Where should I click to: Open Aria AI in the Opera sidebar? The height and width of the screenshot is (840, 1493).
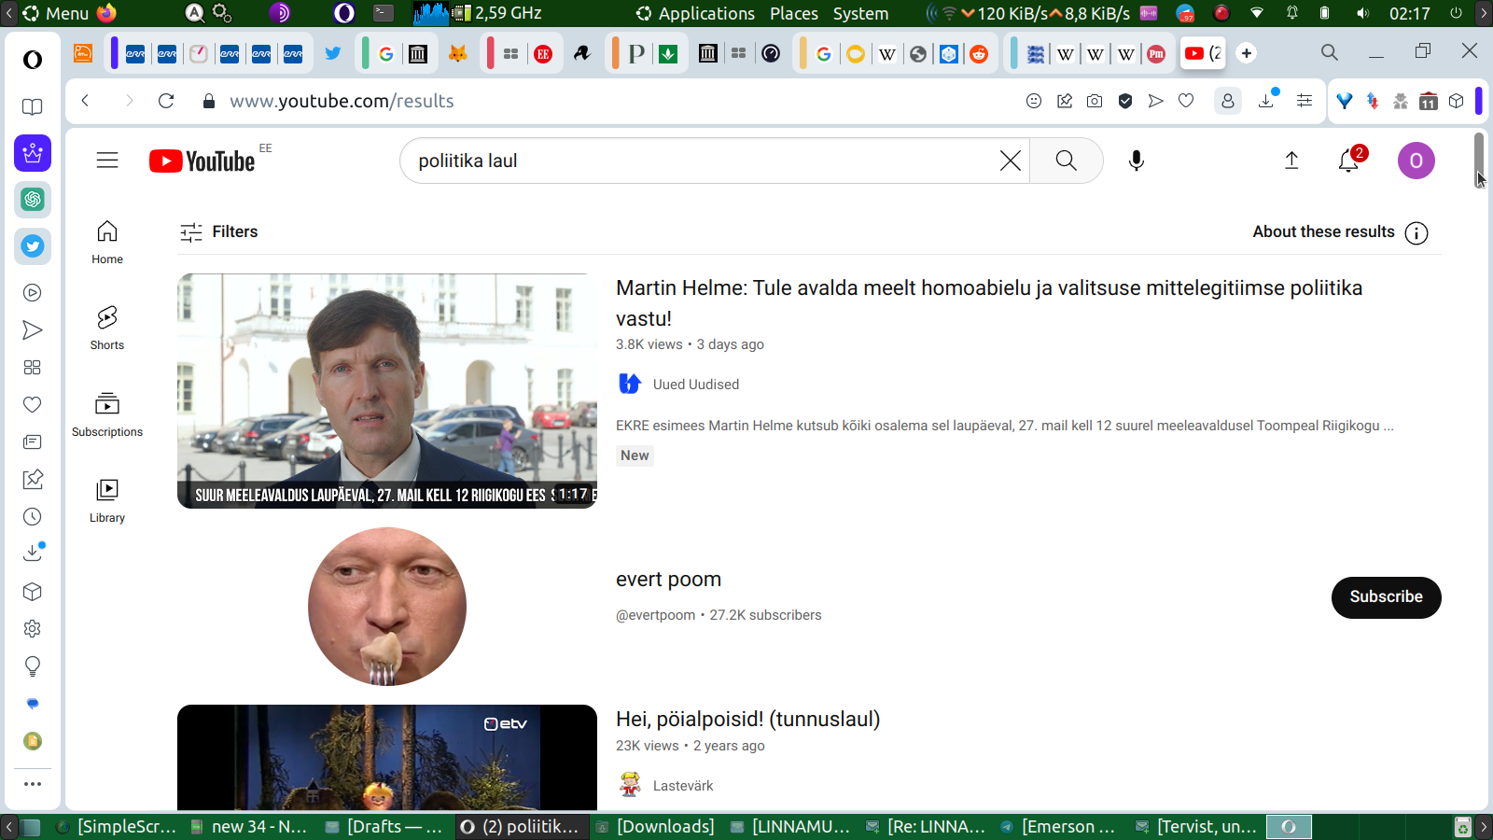tap(33, 153)
